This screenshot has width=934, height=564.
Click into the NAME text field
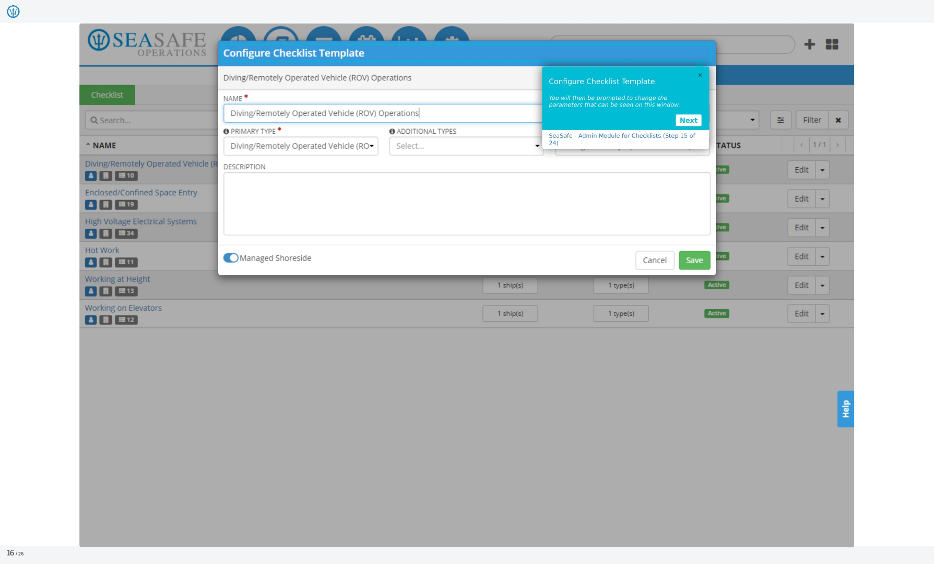click(x=383, y=113)
